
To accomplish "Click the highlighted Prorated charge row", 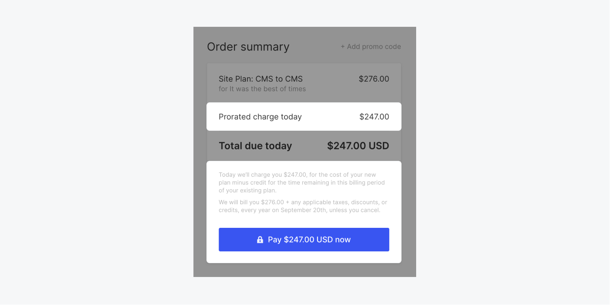I will click(x=304, y=117).
